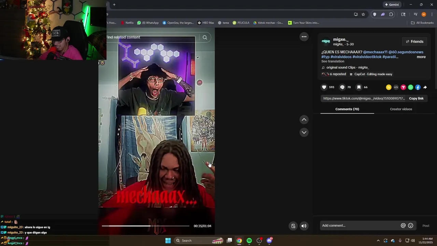Go to next video with down chevron

click(304, 132)
